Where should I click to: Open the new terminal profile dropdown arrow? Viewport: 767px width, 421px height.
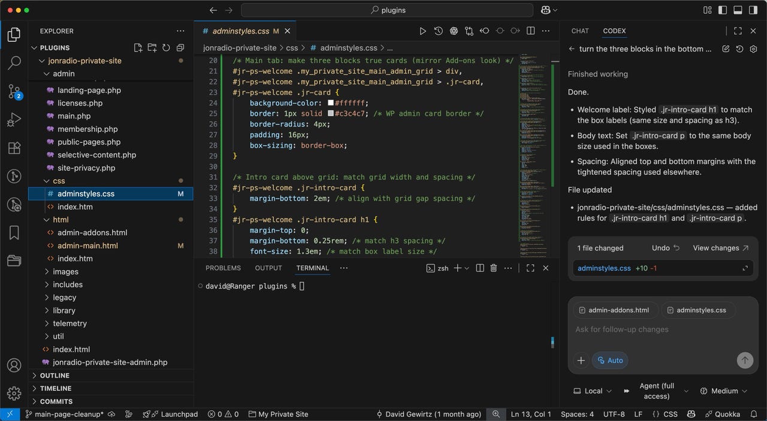467,268
